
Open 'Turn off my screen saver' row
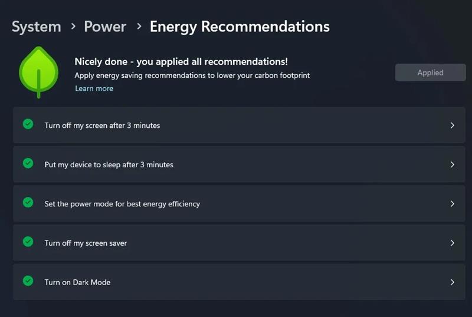tap(86, 243)
